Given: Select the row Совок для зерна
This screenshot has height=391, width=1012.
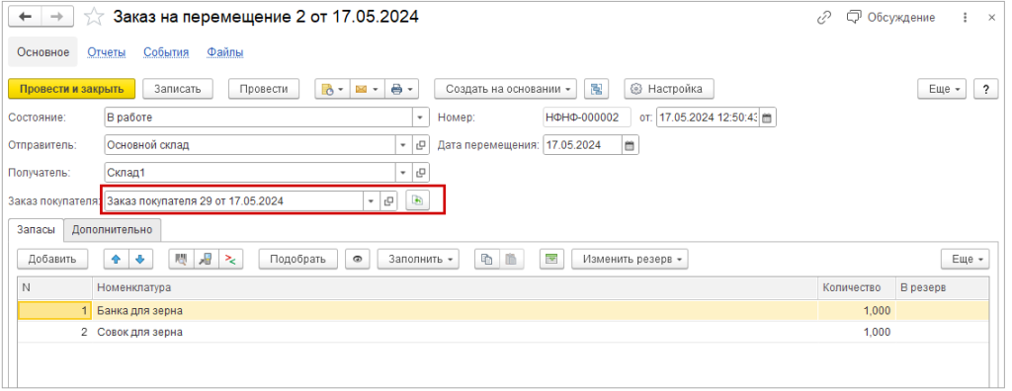Looking at the screenshot, I should (x=503, y=333).
